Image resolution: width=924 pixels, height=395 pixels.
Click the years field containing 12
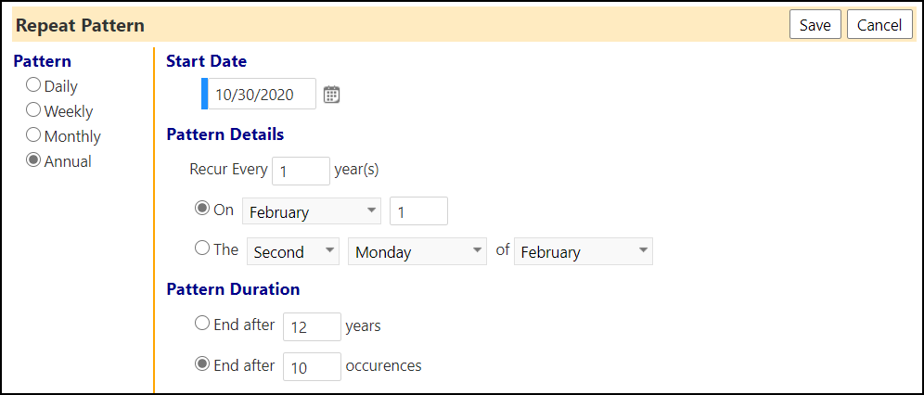point(313,326)
